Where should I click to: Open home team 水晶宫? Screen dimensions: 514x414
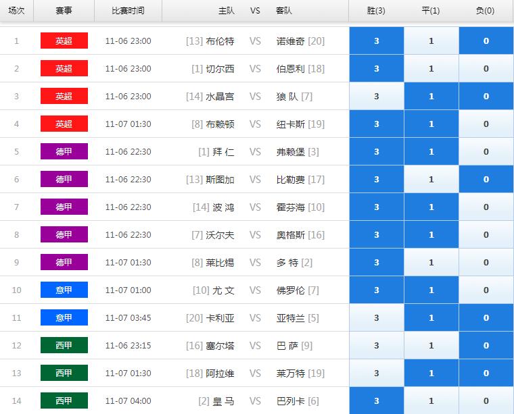click(220, 97)
